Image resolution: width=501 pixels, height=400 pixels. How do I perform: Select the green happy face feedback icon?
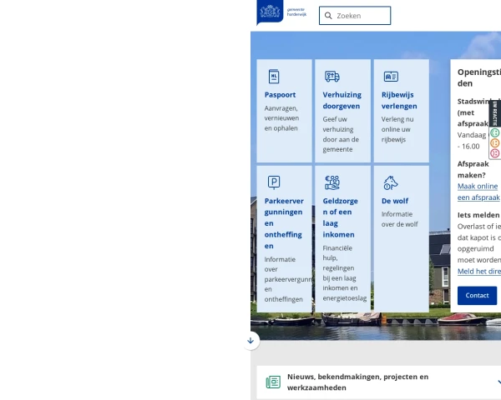tap(495, 132)
